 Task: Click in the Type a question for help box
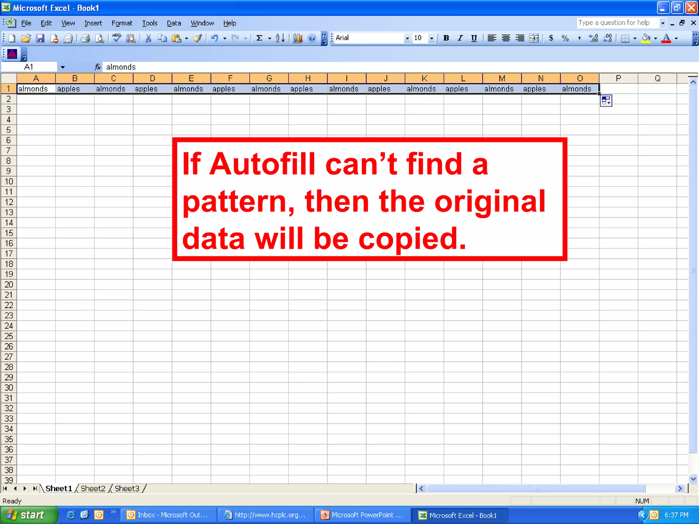click(618, 23)
